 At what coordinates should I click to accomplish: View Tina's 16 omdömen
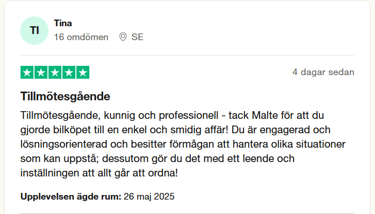coord(81,37)
